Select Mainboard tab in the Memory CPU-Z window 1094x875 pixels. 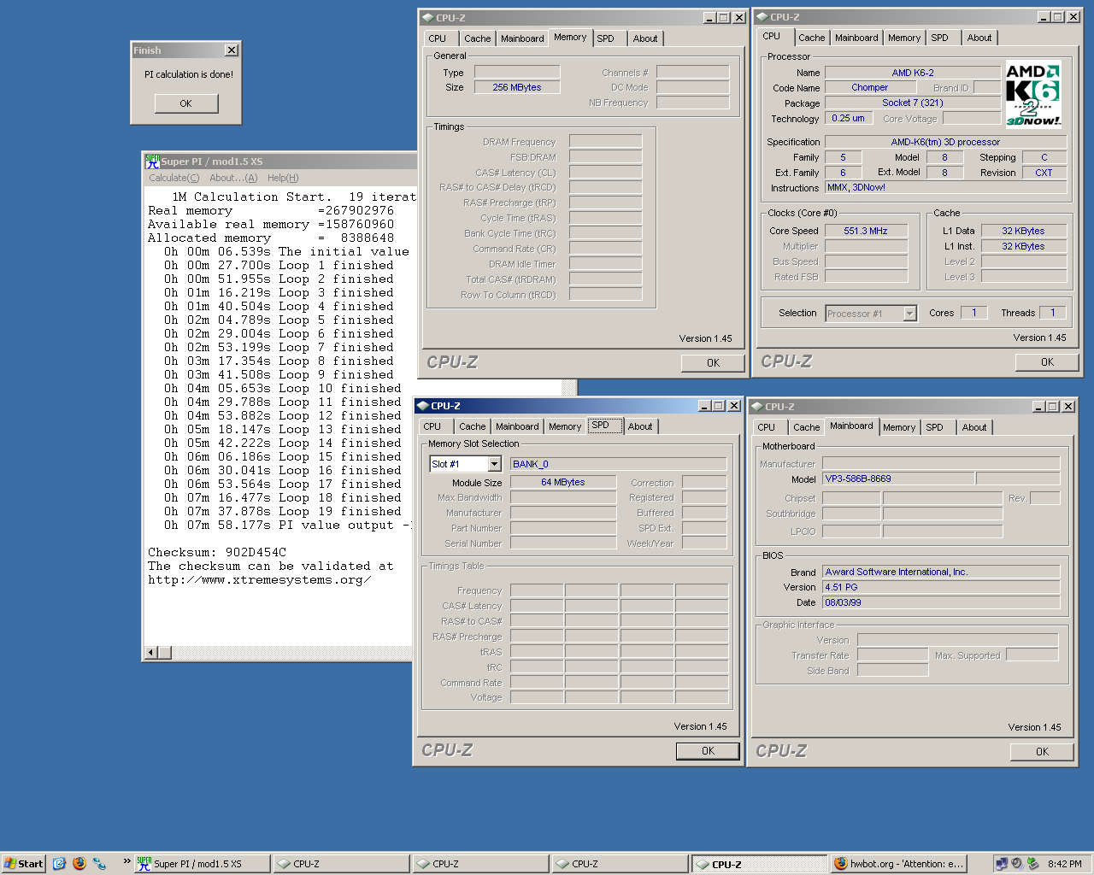click(522, 38)
